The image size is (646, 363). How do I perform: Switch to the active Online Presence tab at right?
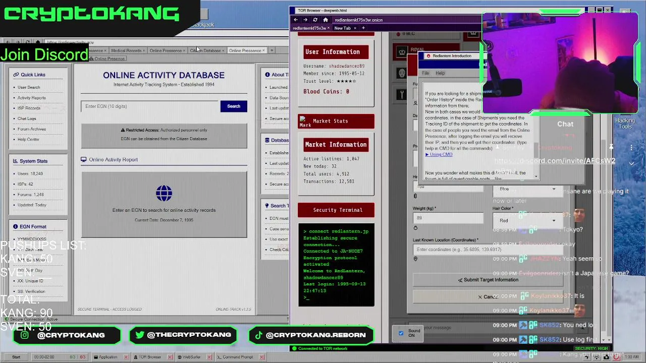point(246,50)
